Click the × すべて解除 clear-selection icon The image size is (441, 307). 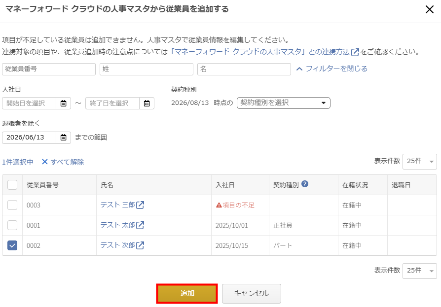pyautogui.click(x=45, y=162)
